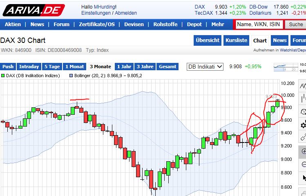306x196 pixels.
Task: Click the DAX 30 Chart heading
Action: point(23,40)
